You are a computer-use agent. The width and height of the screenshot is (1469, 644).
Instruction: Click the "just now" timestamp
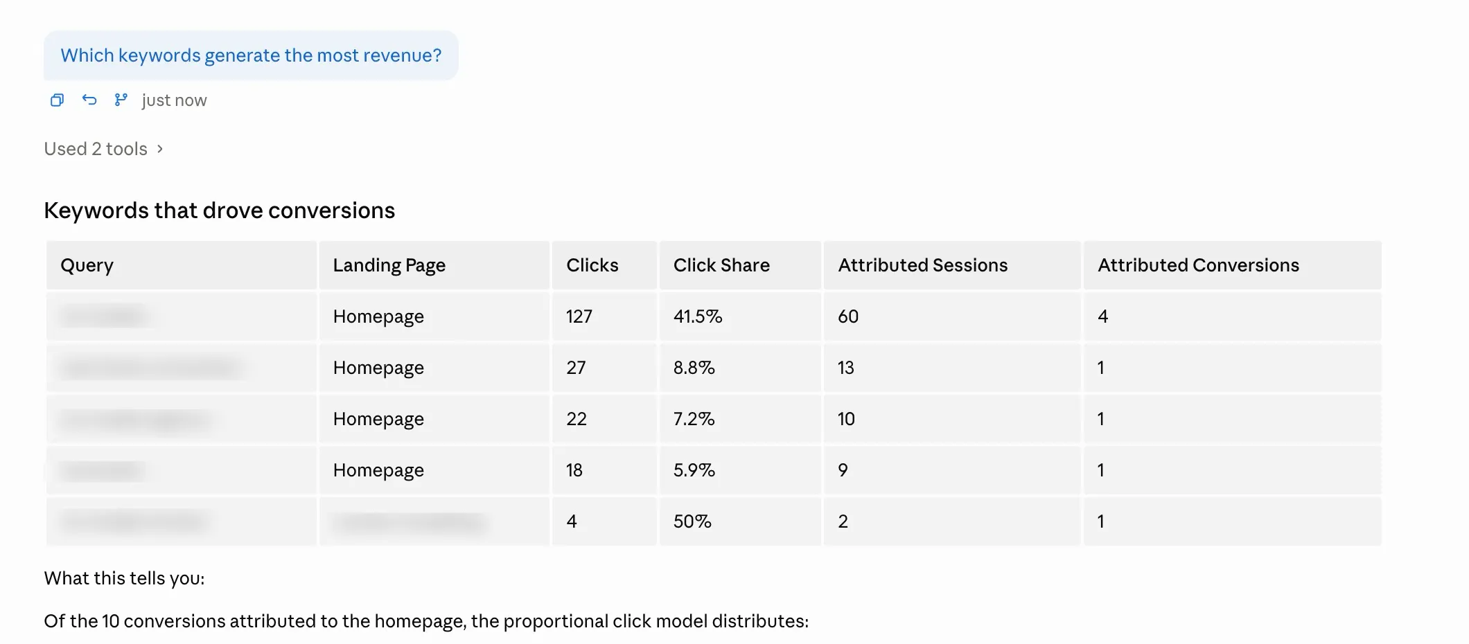pyautogui.click(x=174, y=100)
